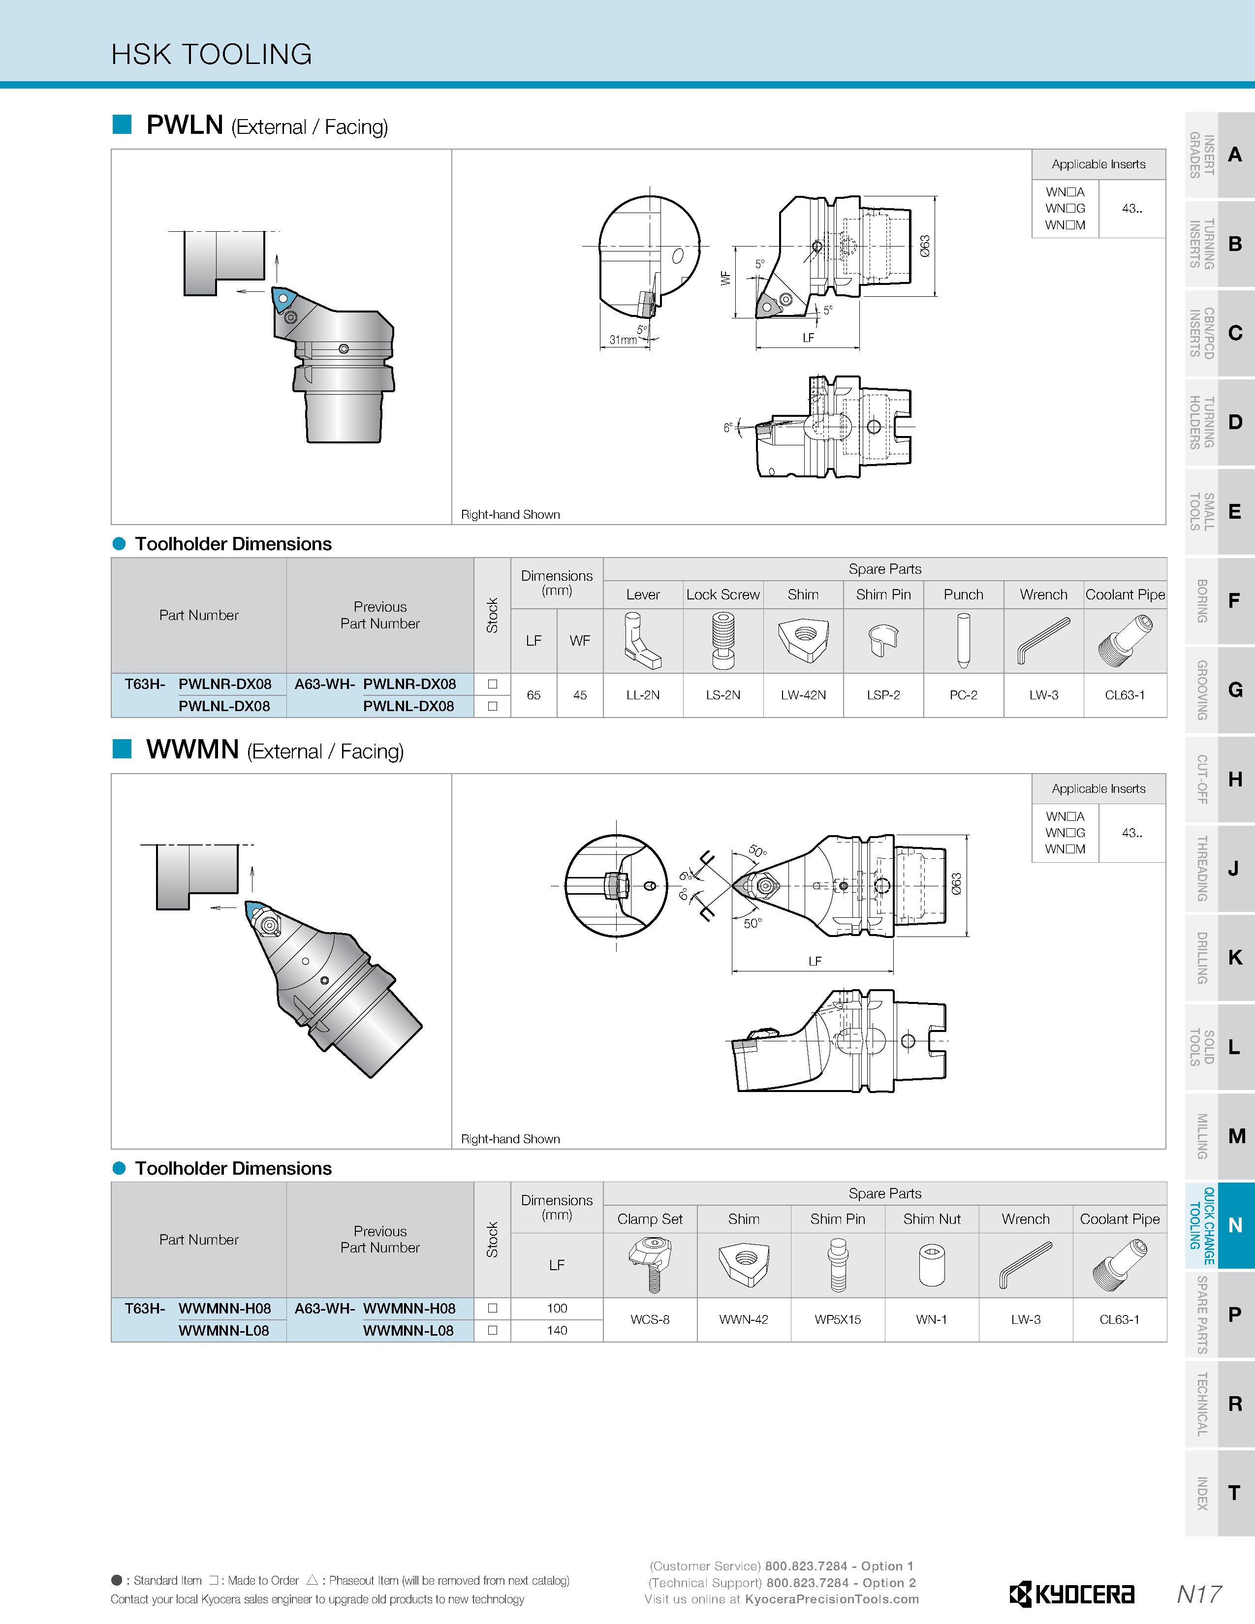Open section D Turning Holders tab
Viewport: 1255px width, 1624px height.
pyautogui.click(x=1219, y=422)
